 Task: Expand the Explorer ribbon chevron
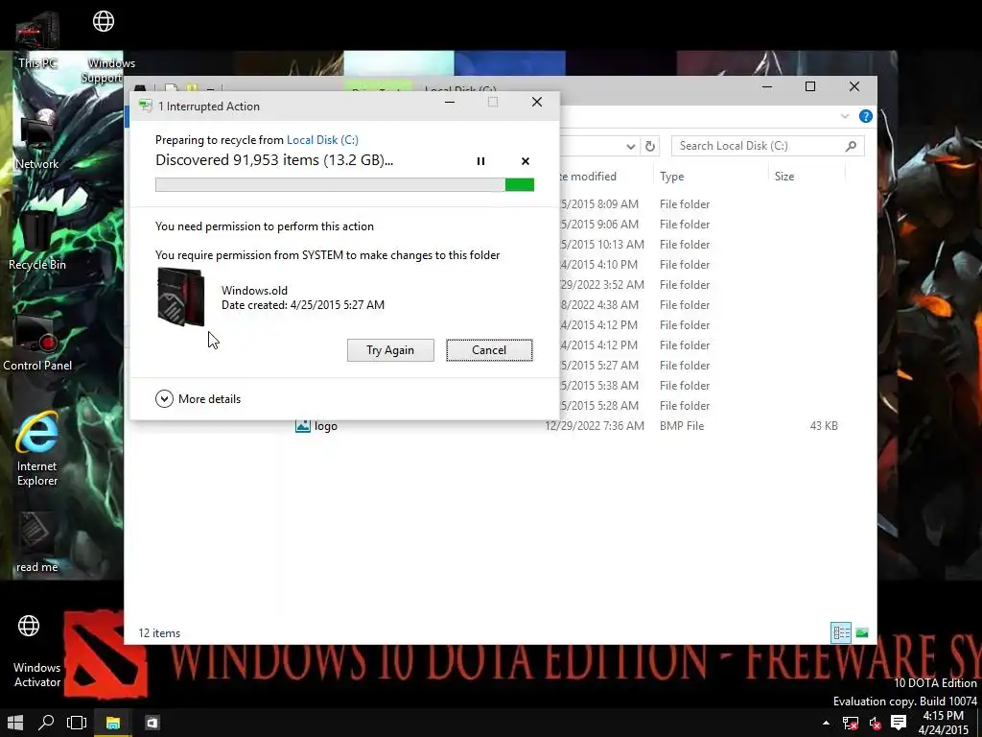pyautogui.click(x=845, y=116)
